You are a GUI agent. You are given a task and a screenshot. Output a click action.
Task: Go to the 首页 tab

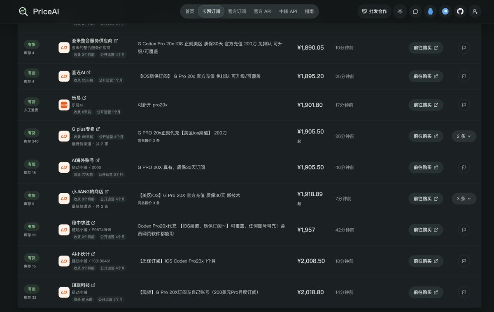189,12
